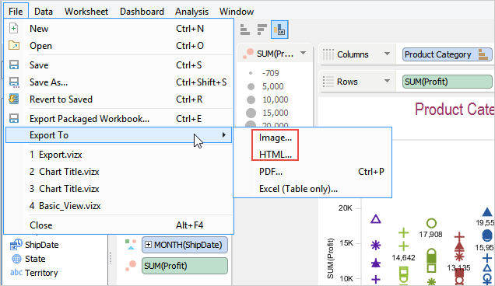Open the Columns shelf dropdown arrow
The image size is (495, 286).
pos(387,54)
